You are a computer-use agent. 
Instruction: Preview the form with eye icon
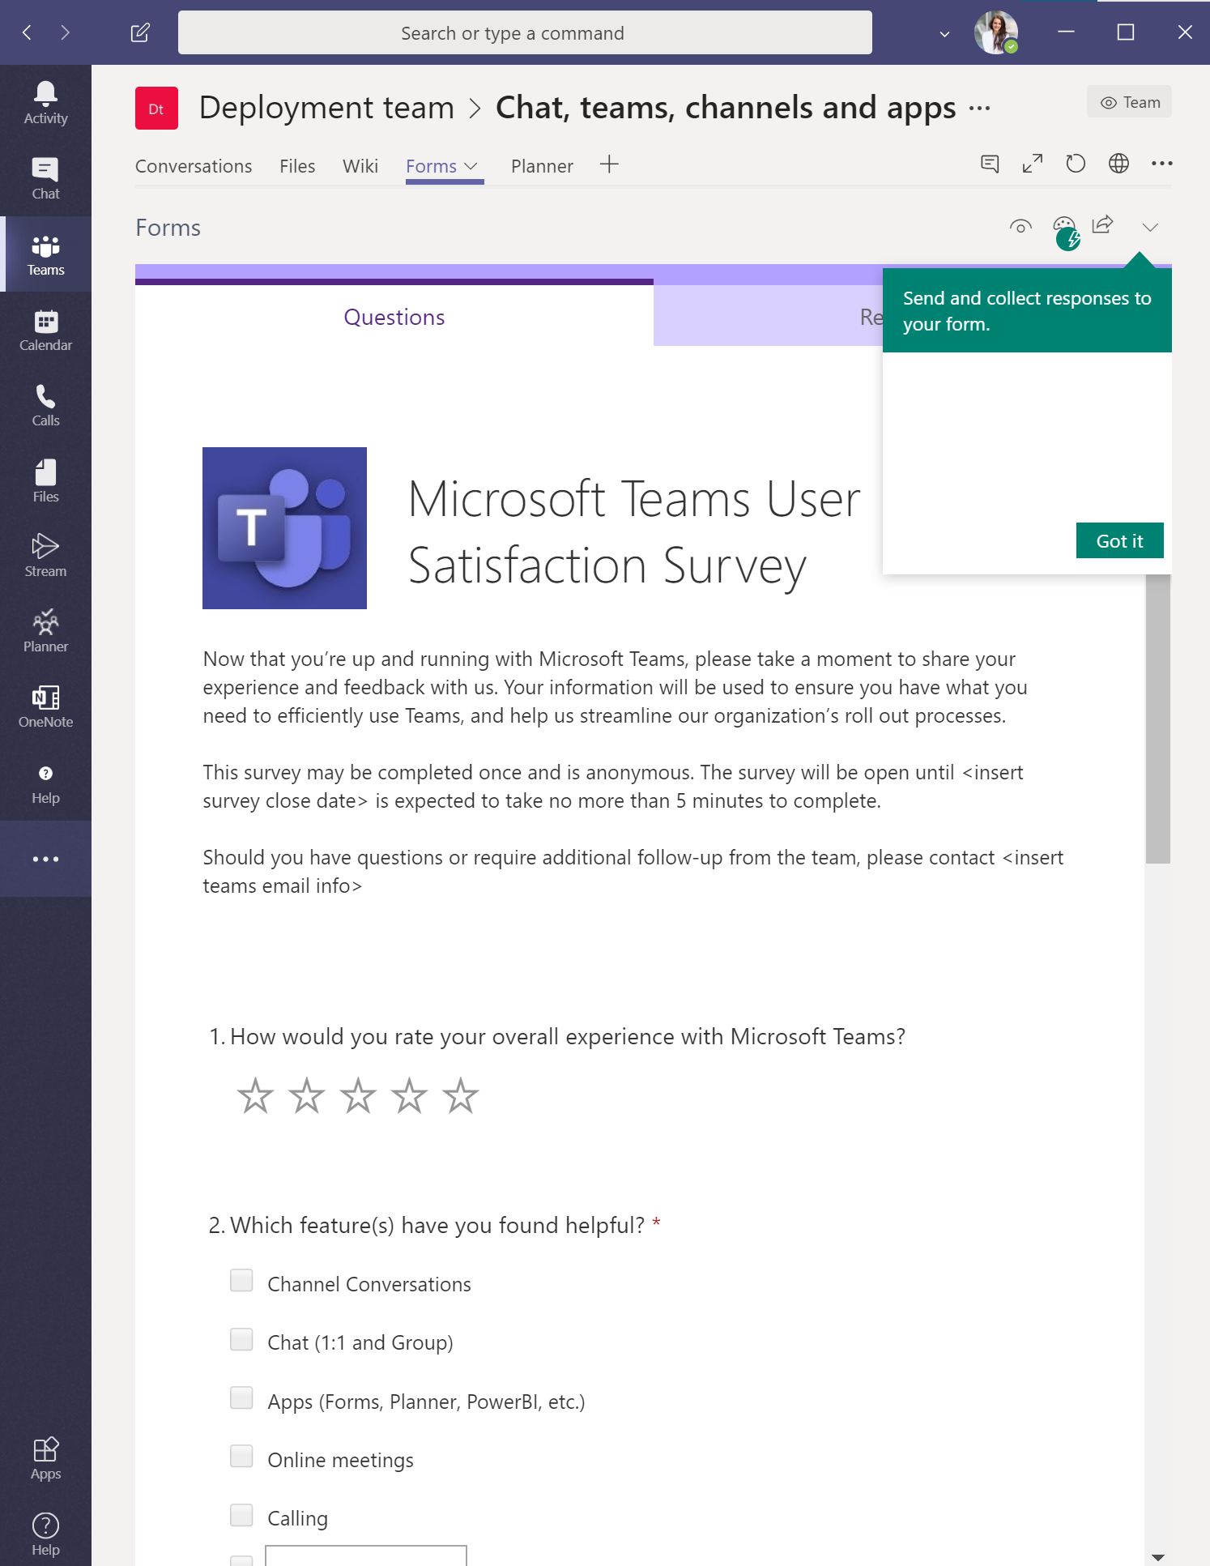pos(1020,227)
